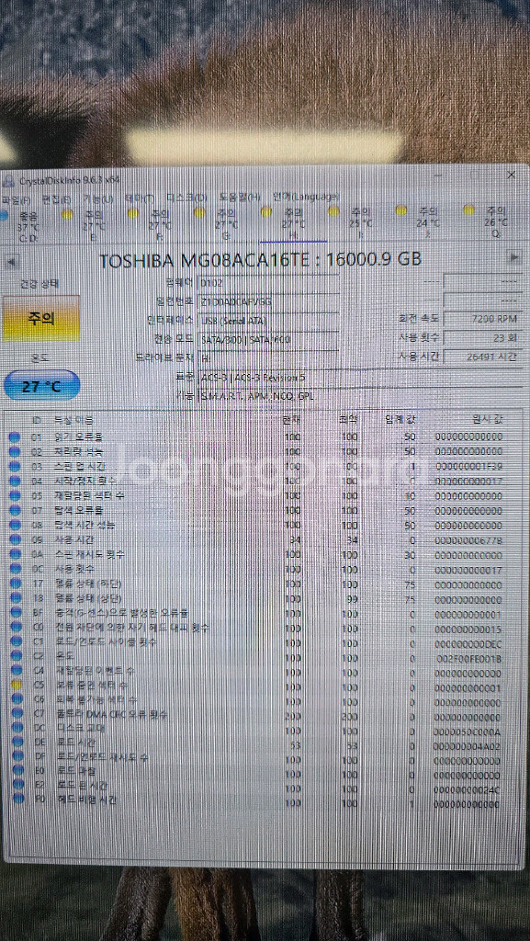This screenshot has height=941, width=530.
Task: Click the firmware field showing D102
Action: pyautogui.click(x=268, y=282)
